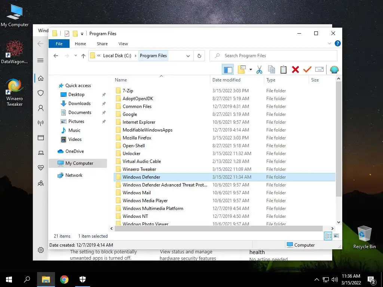Viewport: 383px width, 287px height.
Task: Select the Windows NT folder
Action: click(135, 216)
